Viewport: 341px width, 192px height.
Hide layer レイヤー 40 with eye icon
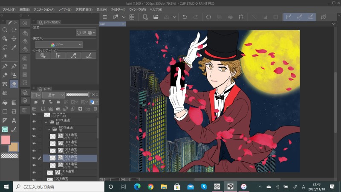pos(34,137)
